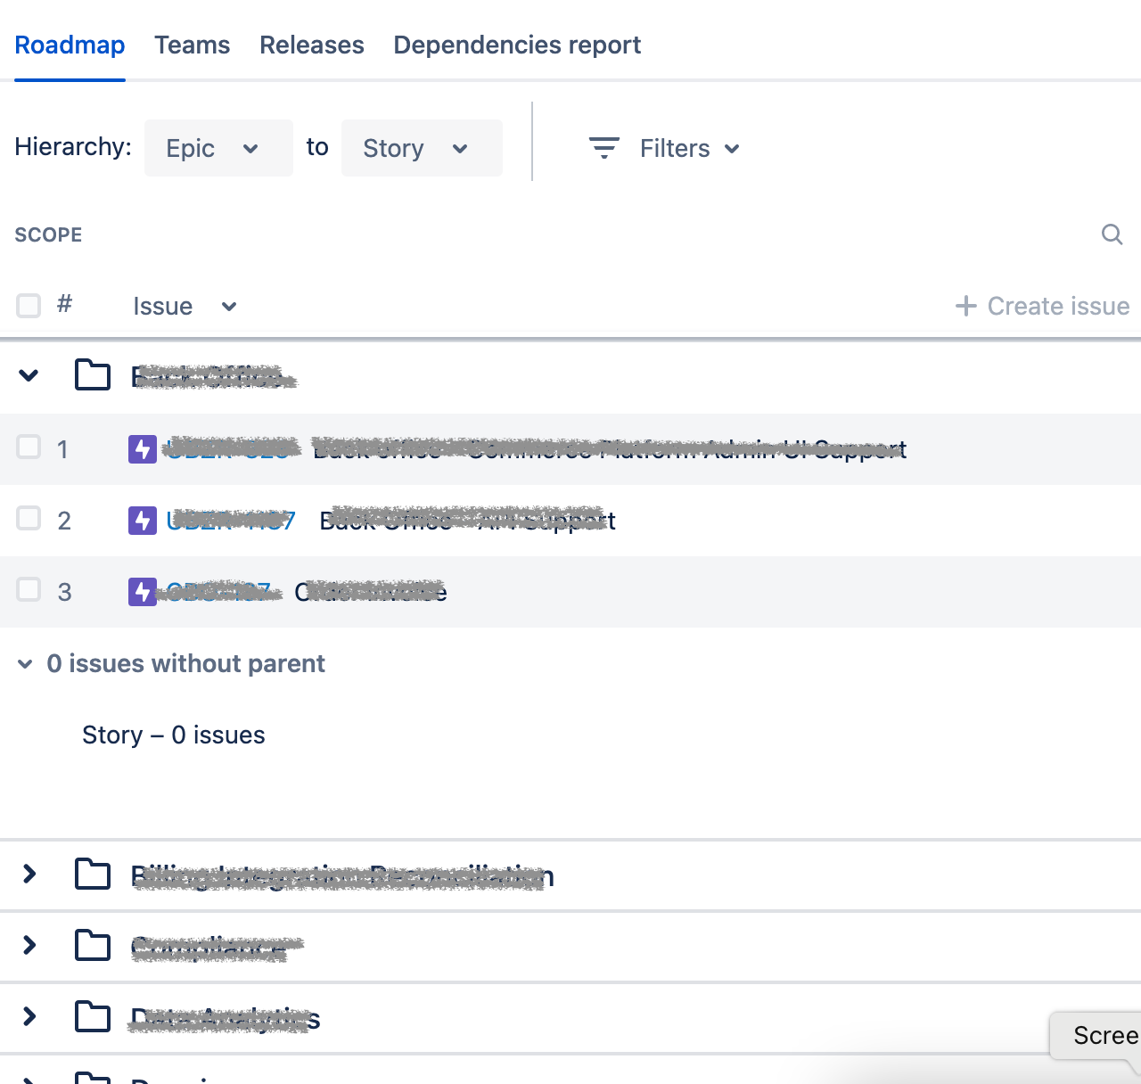This screenshot has height=1084, width=1141.
Task: Click the Create issue button
Action: coord(1042,306)
